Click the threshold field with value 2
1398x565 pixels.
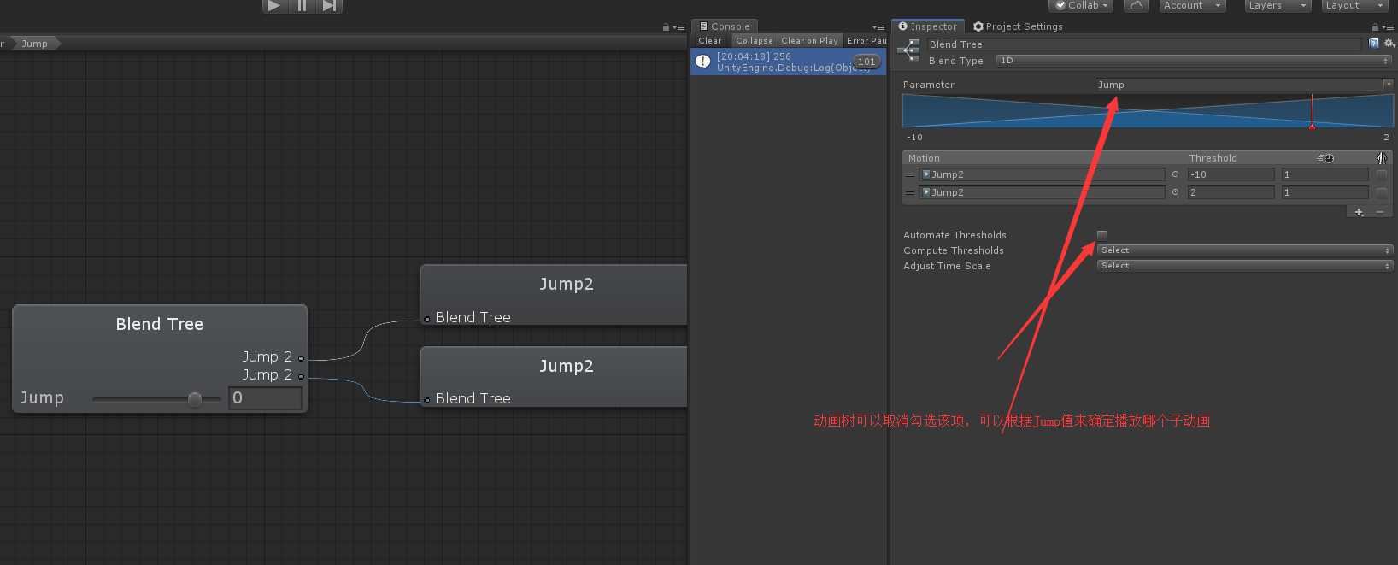point(1231,192)
